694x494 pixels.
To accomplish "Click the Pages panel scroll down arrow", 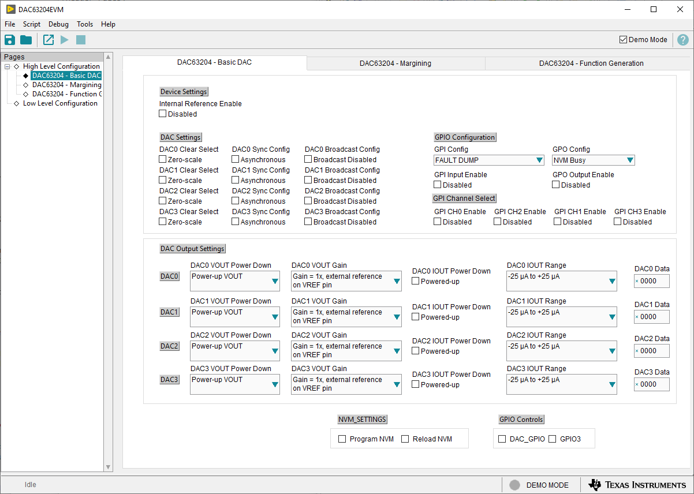I will (x=108, y=467).
